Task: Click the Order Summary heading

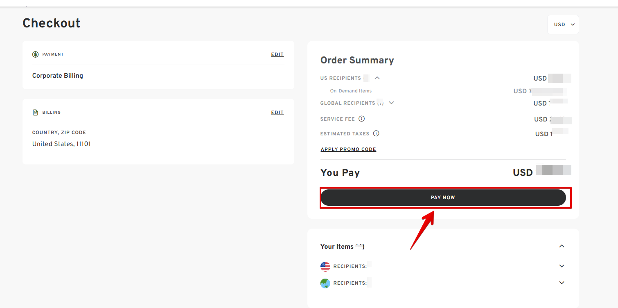Action: 357,61
